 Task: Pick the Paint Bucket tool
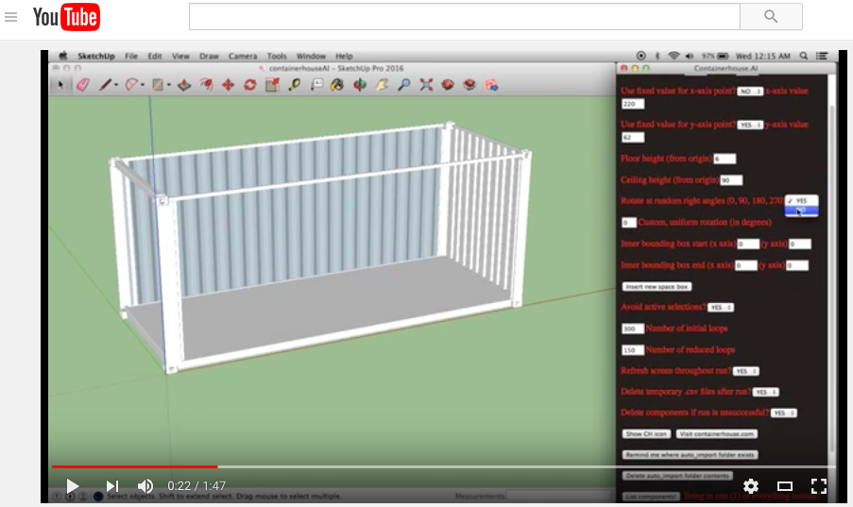point(337,85)
